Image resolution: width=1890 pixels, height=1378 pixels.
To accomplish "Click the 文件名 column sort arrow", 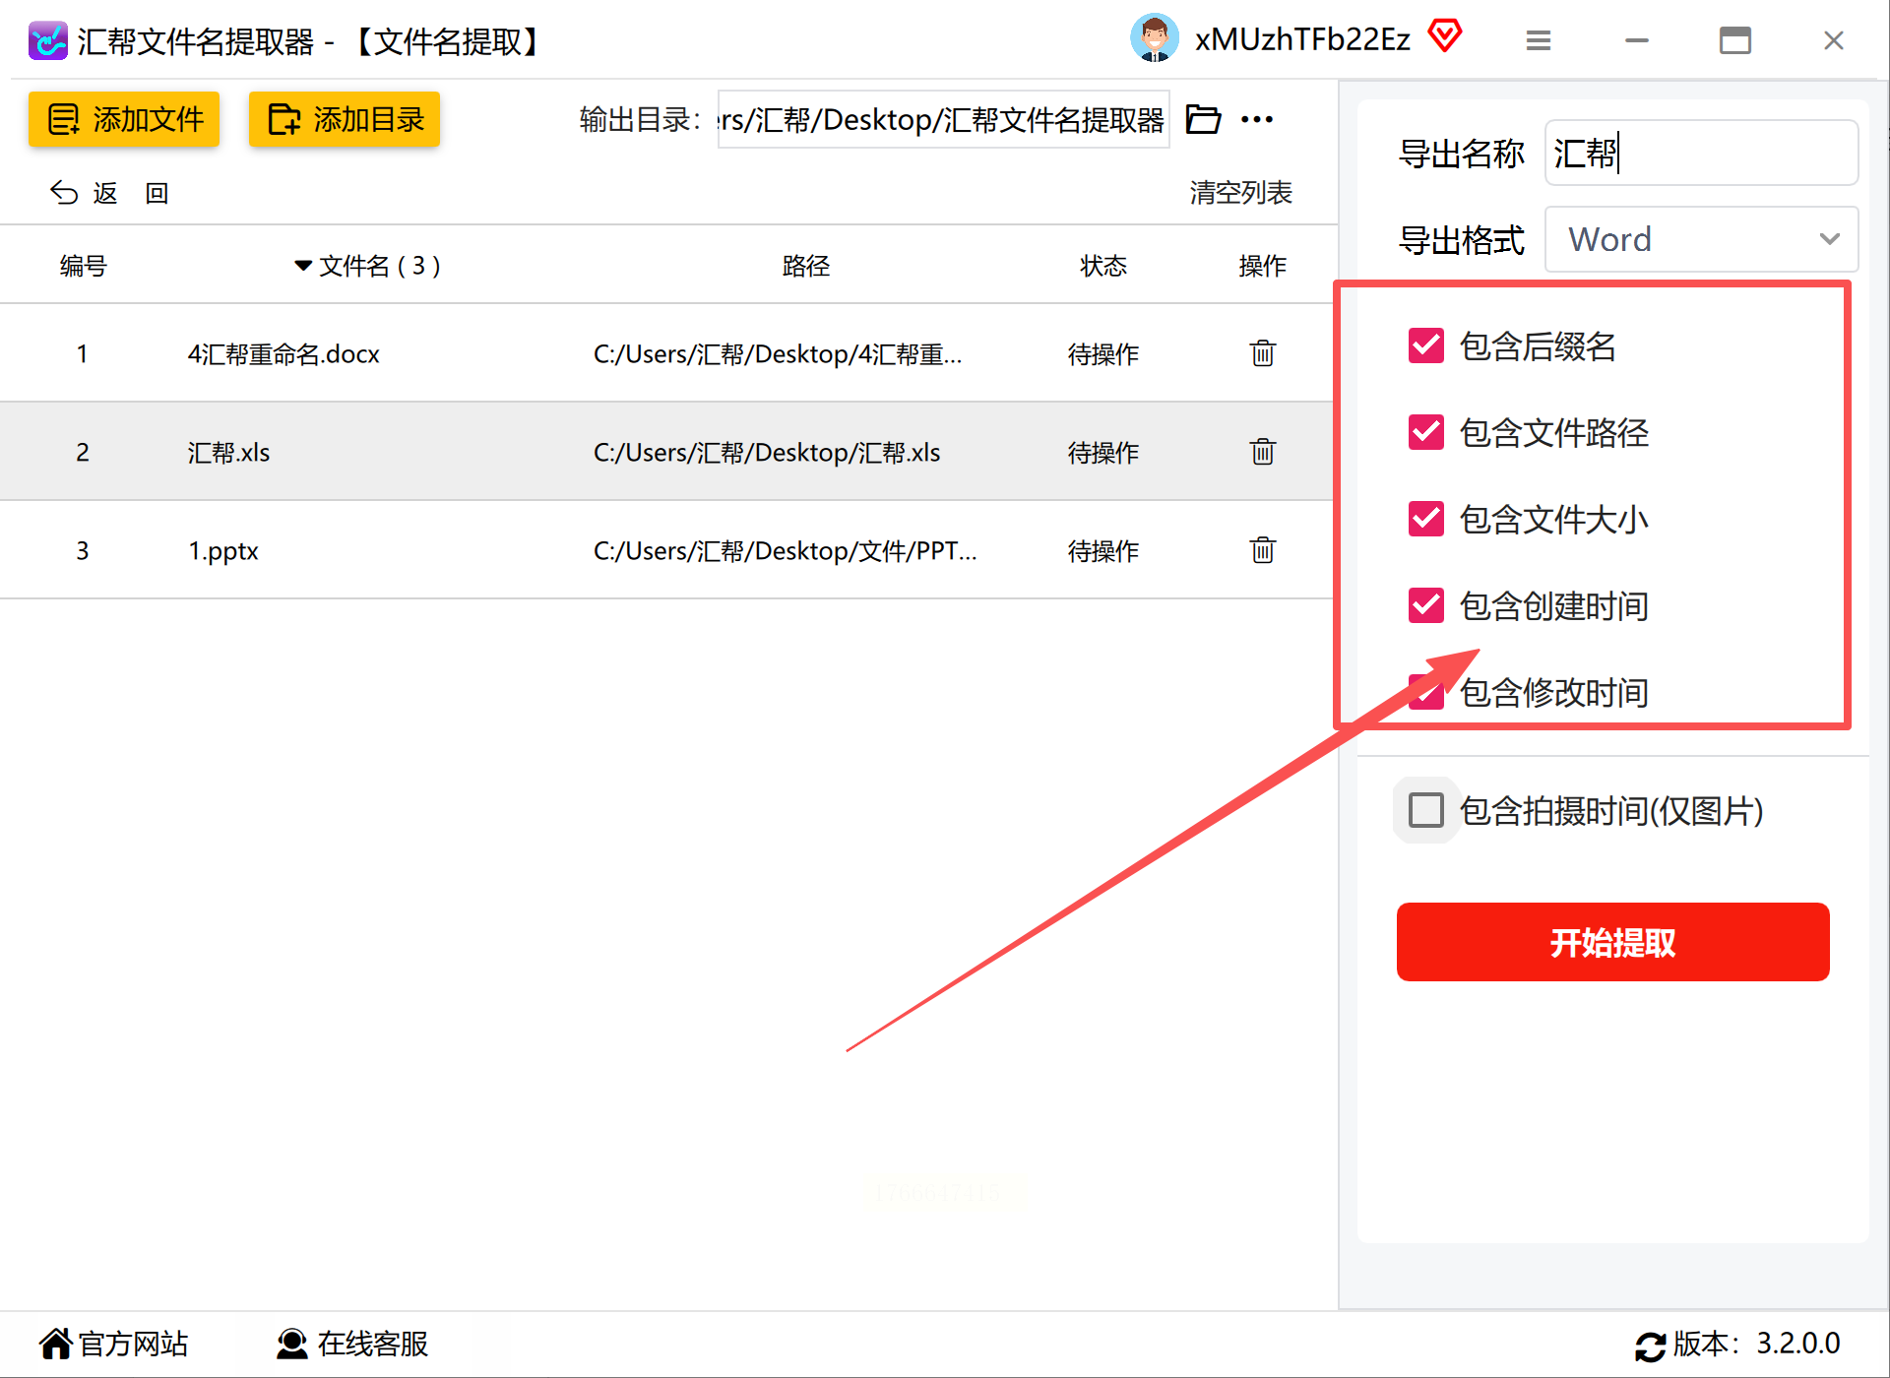I will point(303,266).
